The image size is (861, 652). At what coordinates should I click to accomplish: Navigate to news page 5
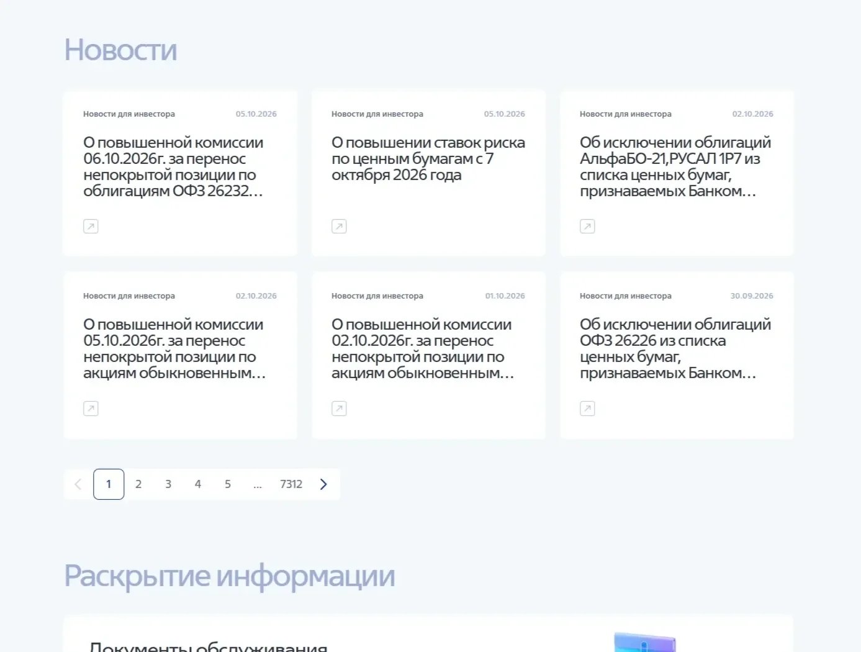coord(228,484)
